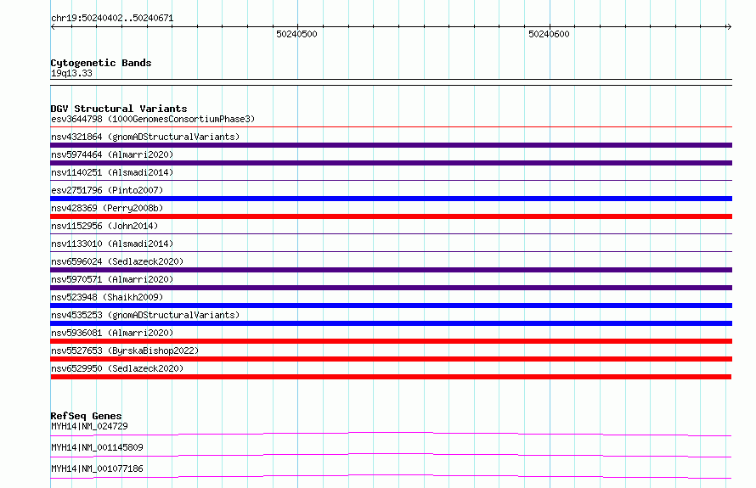Open variant nsv1152956 (John2014) label

click(x=104, y=226)
